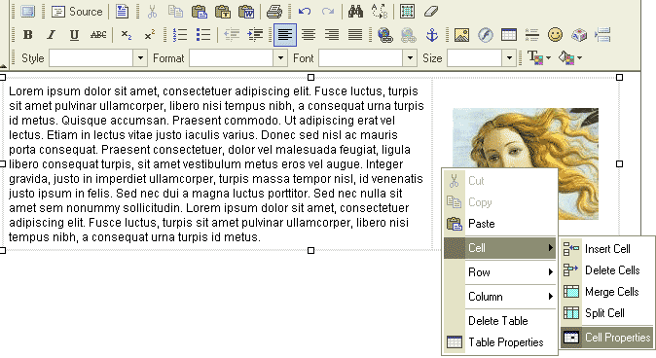656x358 pixels.
Task: Choose Split Cell in submenu
Action: pos(606,313)
